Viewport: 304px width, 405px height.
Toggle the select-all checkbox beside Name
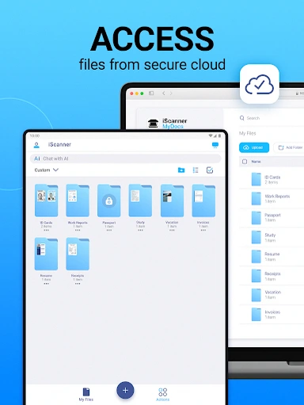(245, 162)
